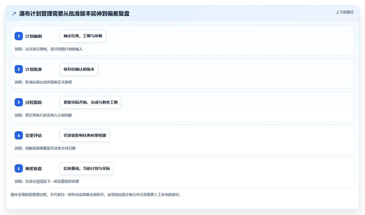The width and height of the screenshot is (365, 215).
Task: Click the 识别受影响任务和里程碑 chip
Action: [x=85, y=135]
